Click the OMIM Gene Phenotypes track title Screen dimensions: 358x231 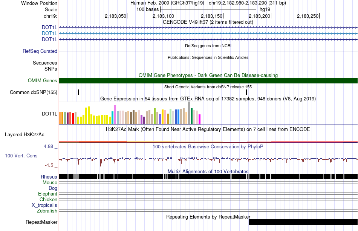click(208, 75)
